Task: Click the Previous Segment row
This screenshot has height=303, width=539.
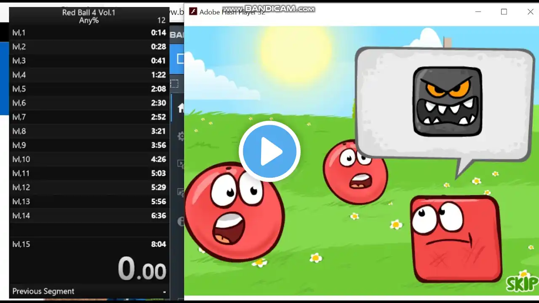Action: 89,291
